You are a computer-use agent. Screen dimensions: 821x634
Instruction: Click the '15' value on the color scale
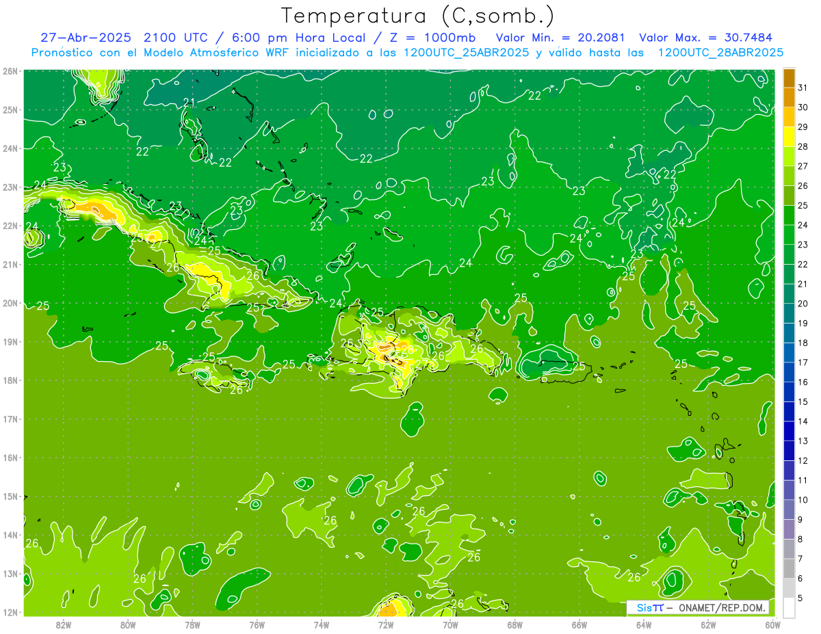coord(803,402)
